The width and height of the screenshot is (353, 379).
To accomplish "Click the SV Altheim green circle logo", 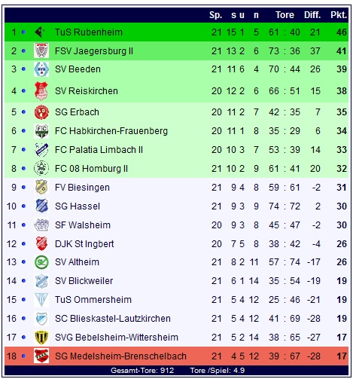I will 41,262.
